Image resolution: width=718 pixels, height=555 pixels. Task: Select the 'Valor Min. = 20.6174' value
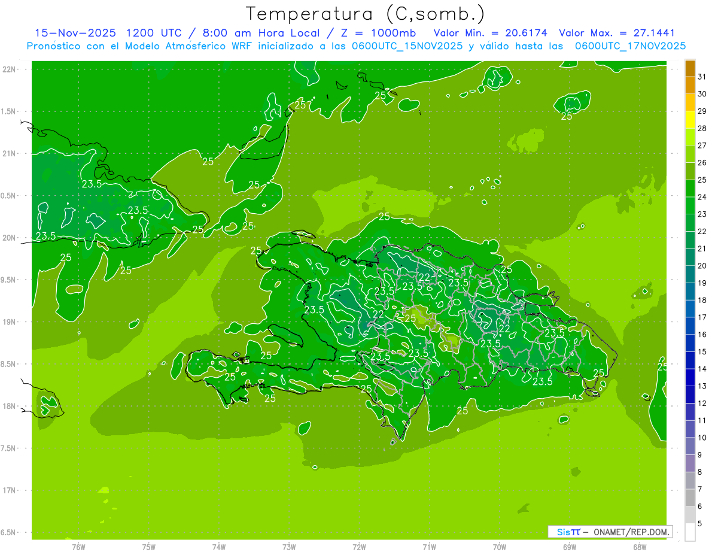click(x=491, y=33)
